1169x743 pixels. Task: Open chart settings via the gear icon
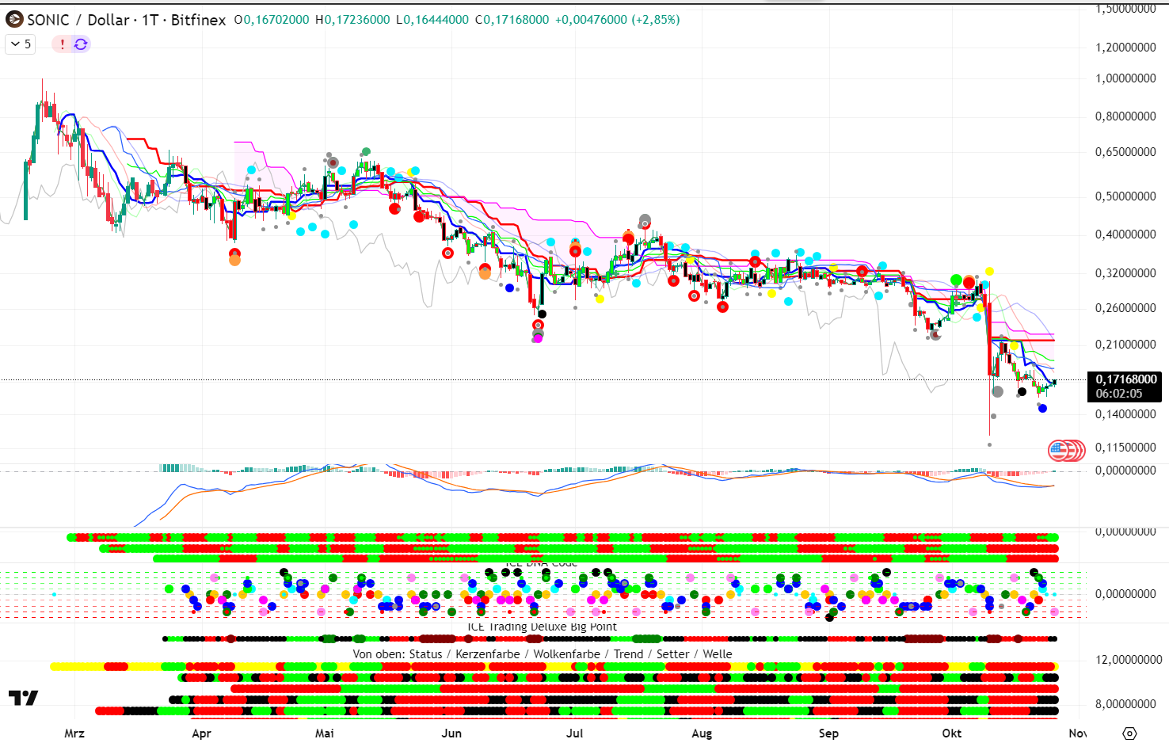pyautogui.click(x=1129, y=733)
